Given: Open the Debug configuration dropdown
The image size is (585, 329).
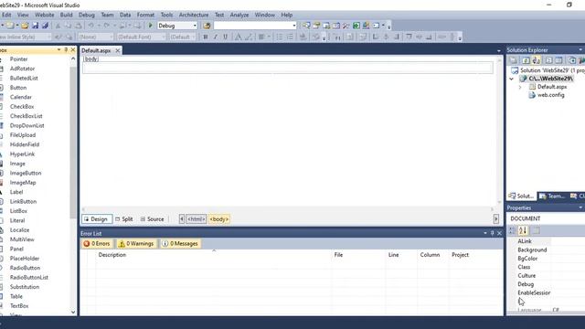Looking at the screenshot, I should click(x=195, y=26).
